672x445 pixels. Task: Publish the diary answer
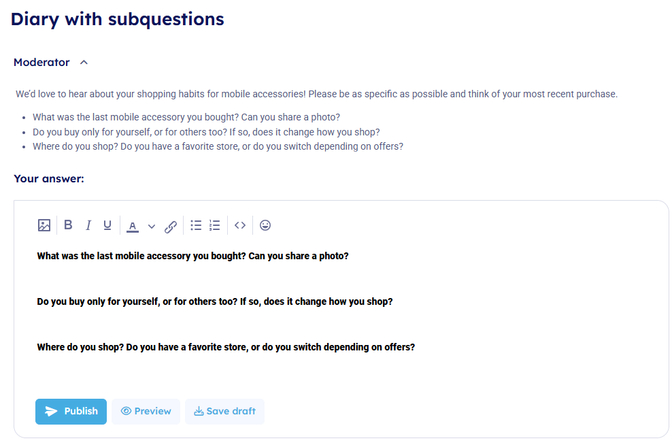(71, 411)
